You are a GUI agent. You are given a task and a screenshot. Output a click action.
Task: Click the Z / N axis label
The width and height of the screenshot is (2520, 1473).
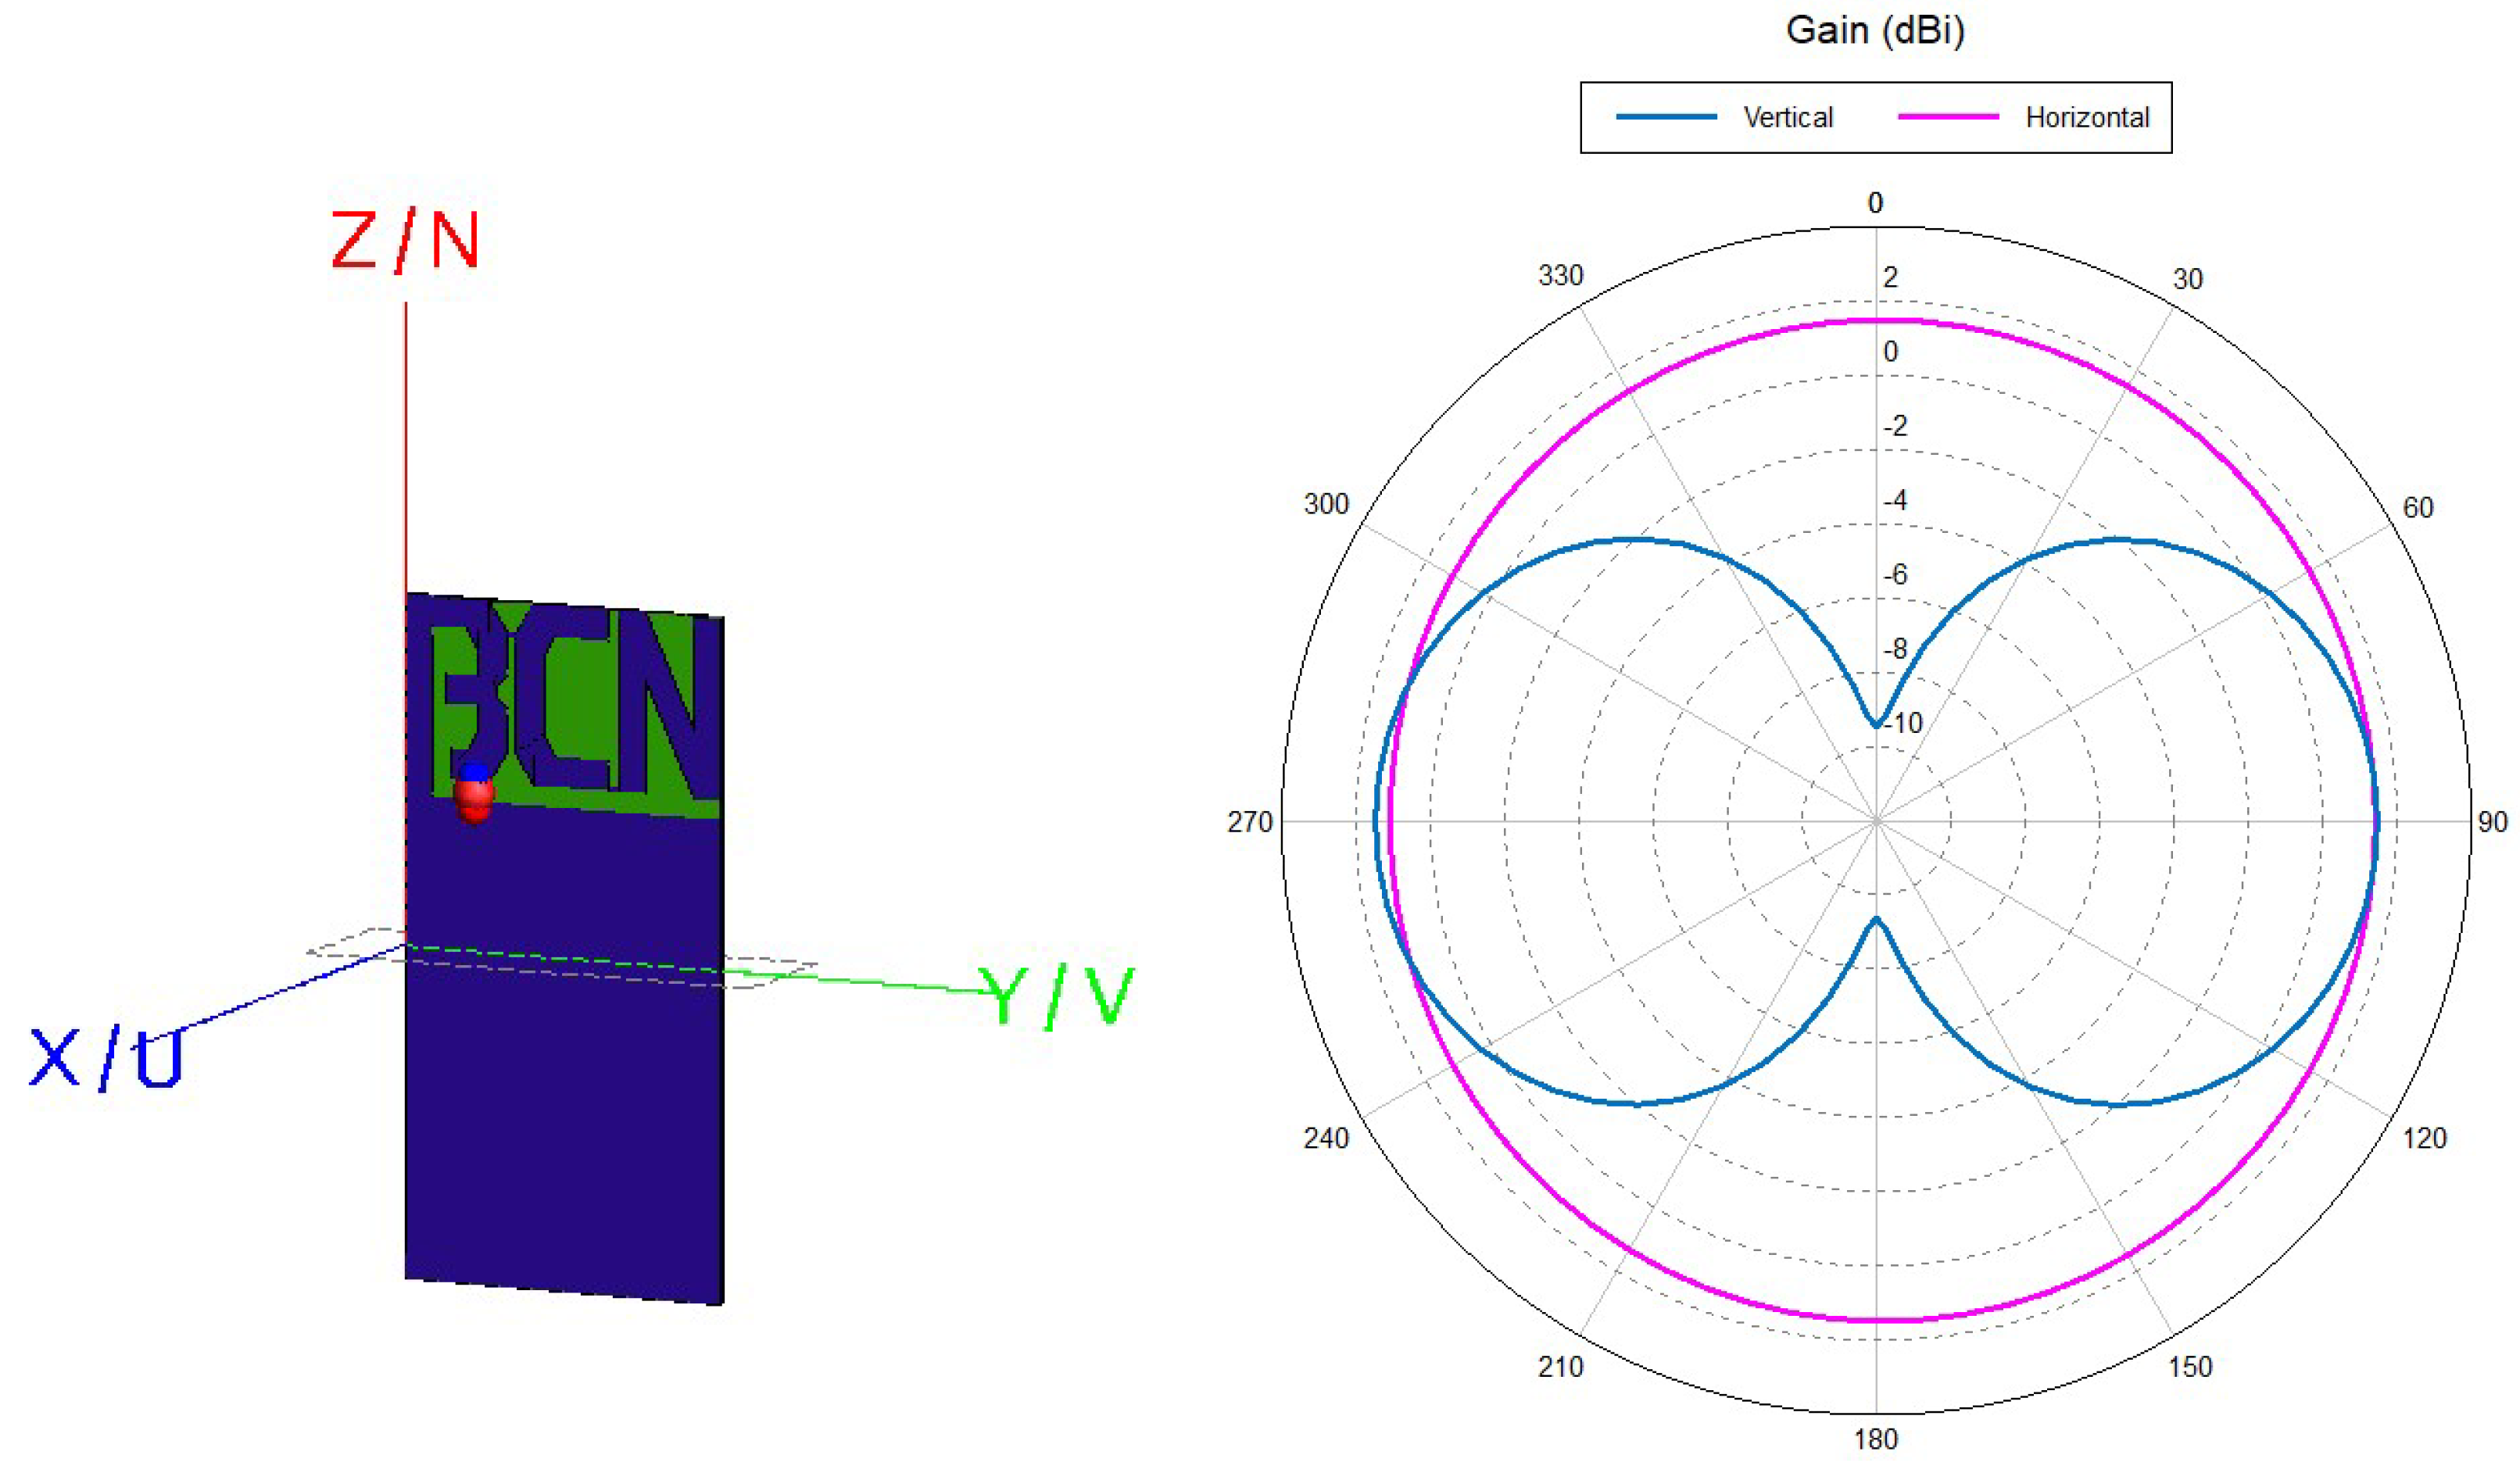point(405,241)
